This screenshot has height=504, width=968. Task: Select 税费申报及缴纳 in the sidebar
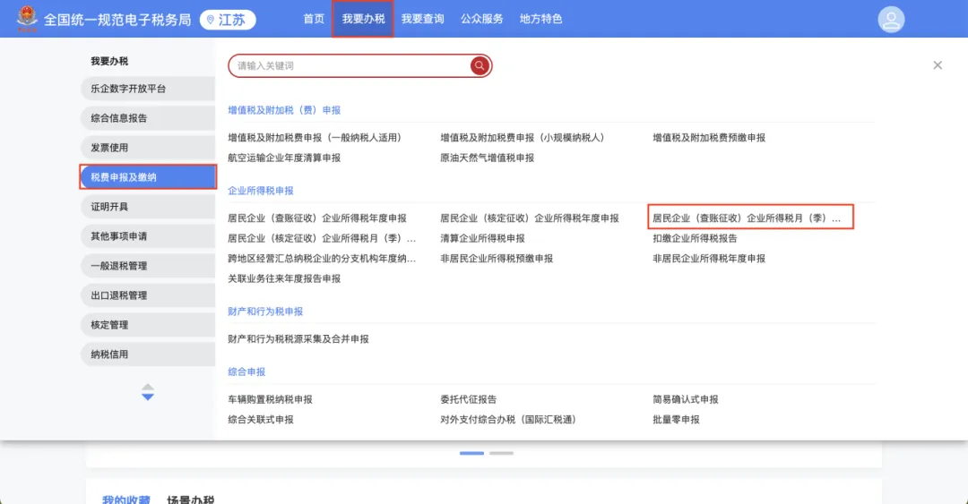[148, 177]
